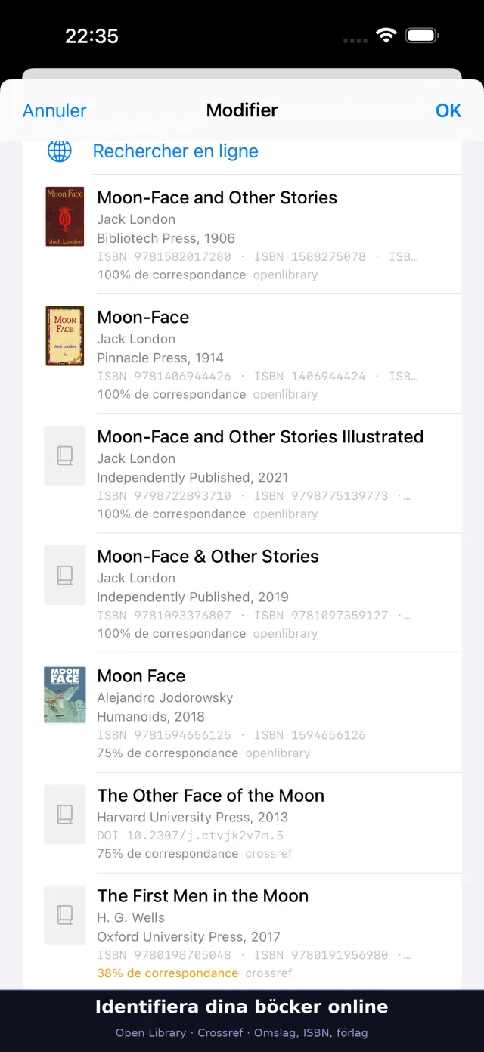Open the Rechercher en ligne link
This screenshot has width=484, height=1052.
[x=175, y=151]
